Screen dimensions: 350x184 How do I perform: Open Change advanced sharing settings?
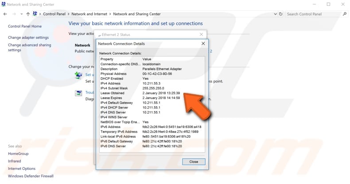click(30, 47)
